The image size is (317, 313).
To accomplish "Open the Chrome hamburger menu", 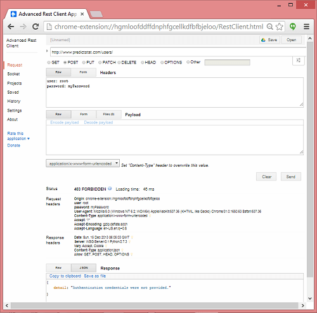I will [306, 27].
